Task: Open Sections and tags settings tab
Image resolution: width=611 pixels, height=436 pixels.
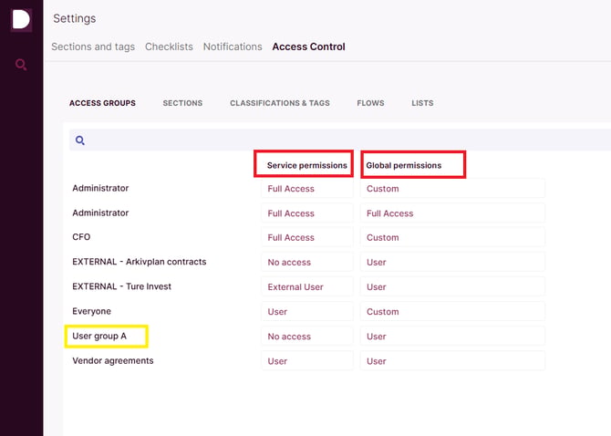Action: click(93, 47)
